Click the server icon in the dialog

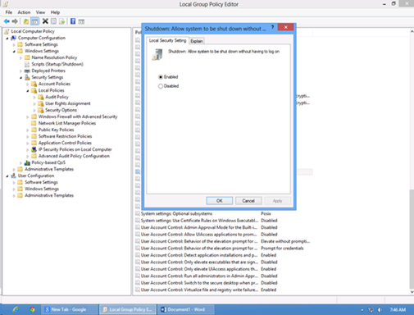157,54
